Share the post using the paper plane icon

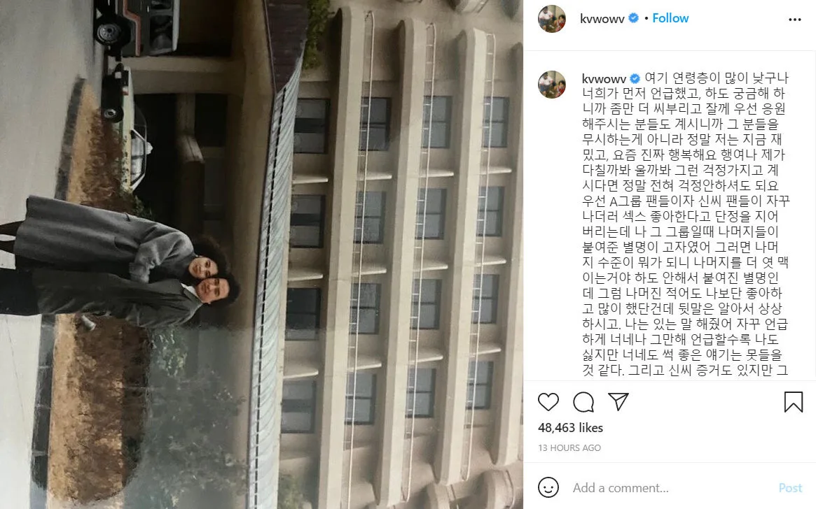tap(618, 401)
